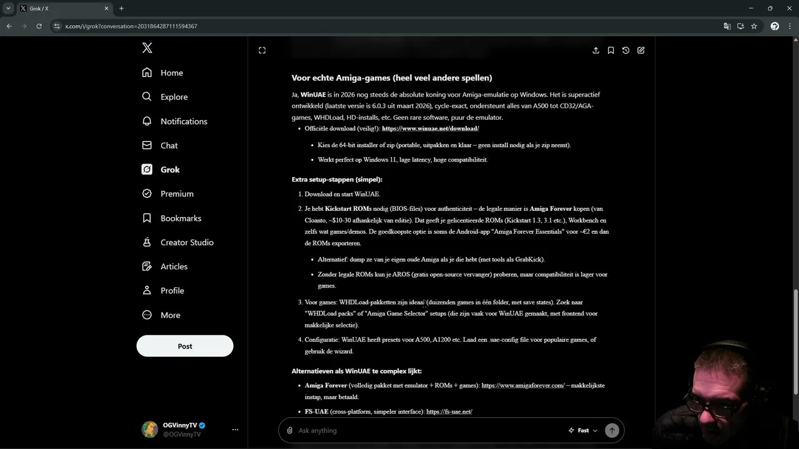Click the Creator Studio icon

[x=147, y=242]
